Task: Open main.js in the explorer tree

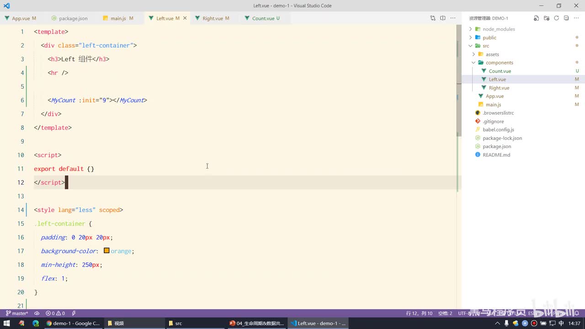Action: click(493, 105)
